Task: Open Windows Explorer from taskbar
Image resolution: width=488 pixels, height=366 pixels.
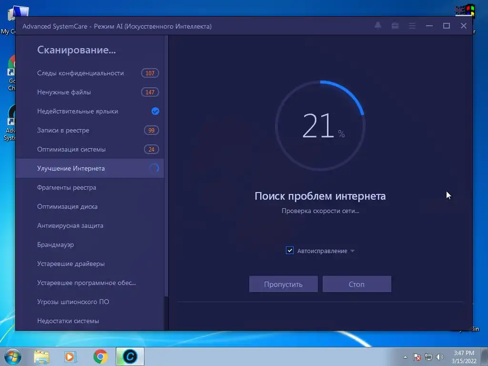Action: point(41,356)
